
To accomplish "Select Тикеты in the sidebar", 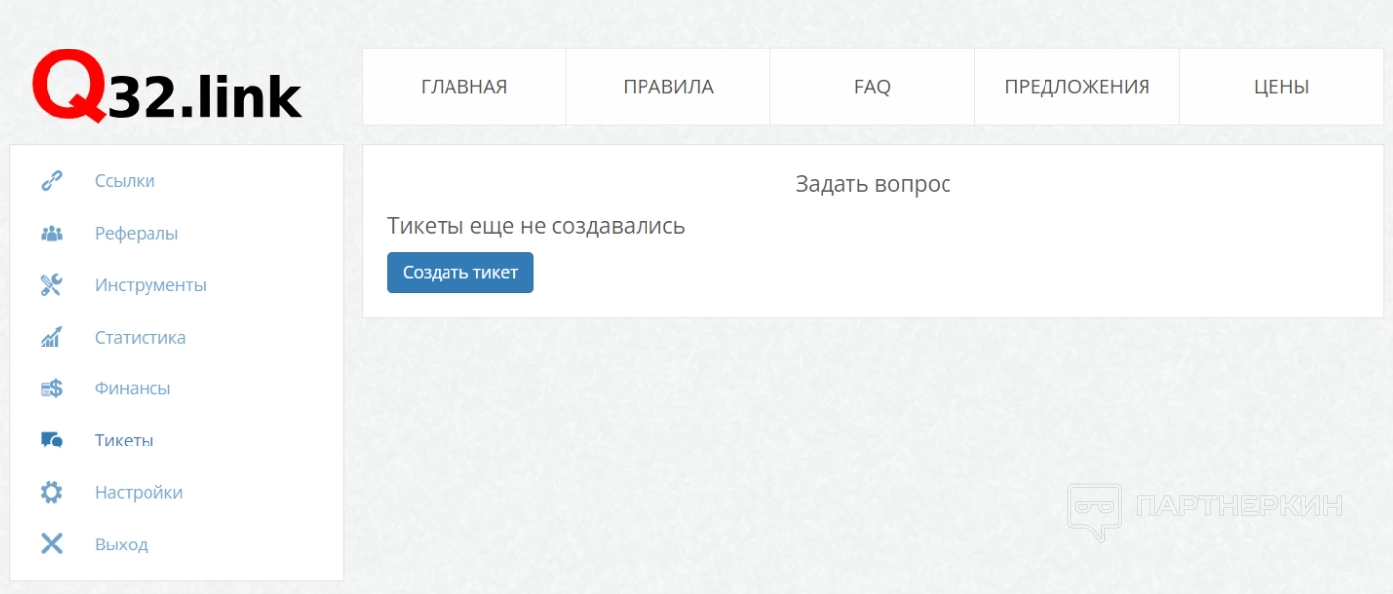I will click(125, 441).
